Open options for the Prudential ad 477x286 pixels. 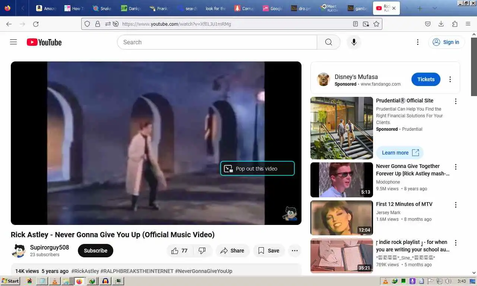(x=455, y=101)
